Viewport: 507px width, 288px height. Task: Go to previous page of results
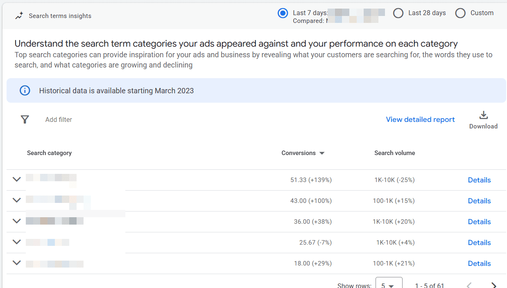click(469, 285)
